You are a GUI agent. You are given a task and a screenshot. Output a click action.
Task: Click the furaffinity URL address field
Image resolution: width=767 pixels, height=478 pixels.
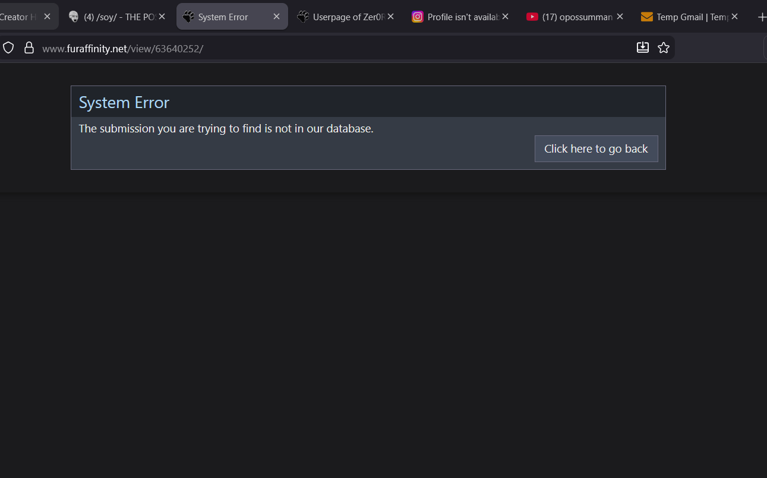point(297,49)
